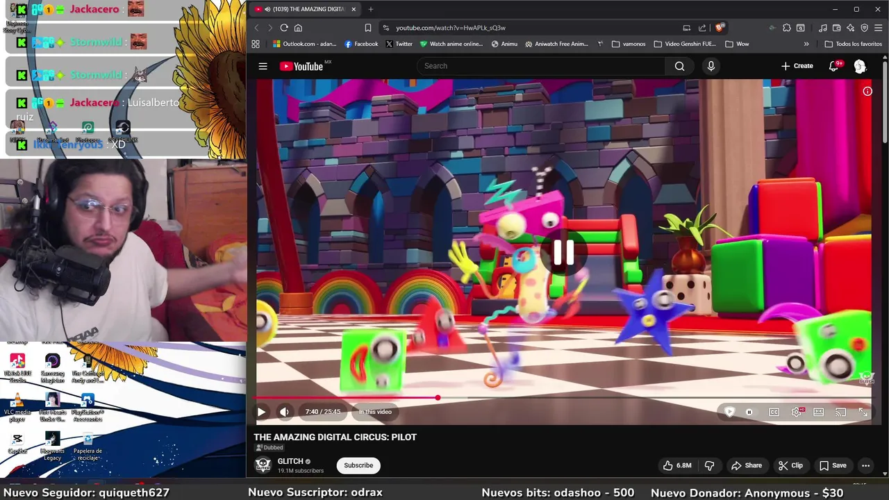This screenshot has height=500, width=889.
Task: Create a Clip from the video
Action: 790,465
